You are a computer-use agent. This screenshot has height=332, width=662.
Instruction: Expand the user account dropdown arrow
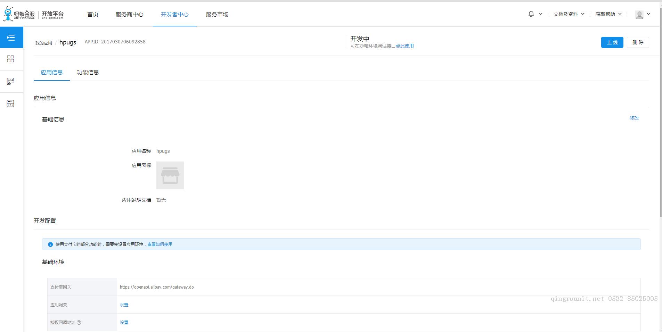(648, 14)
